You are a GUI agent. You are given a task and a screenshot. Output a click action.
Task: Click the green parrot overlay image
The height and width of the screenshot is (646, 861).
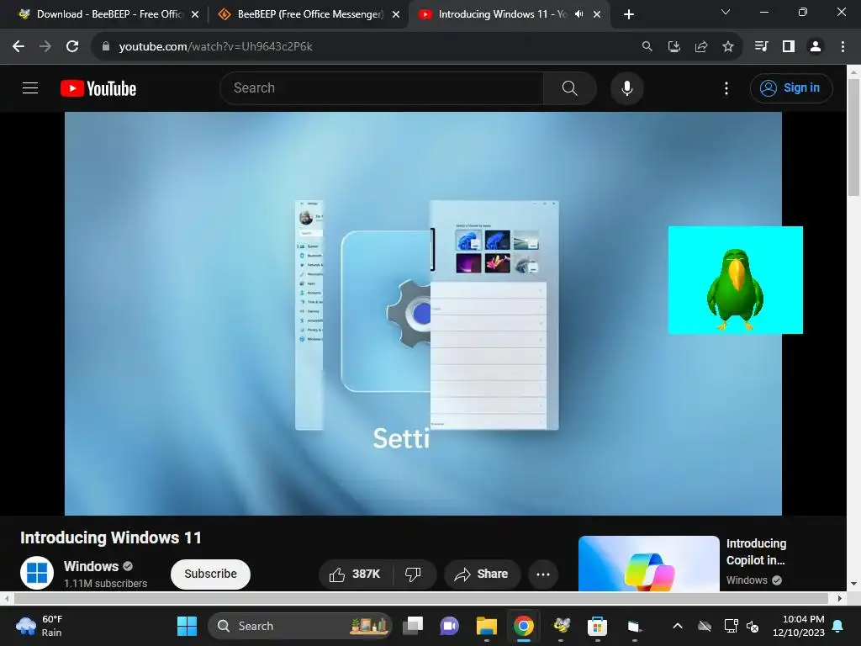[x=735, y=280]
